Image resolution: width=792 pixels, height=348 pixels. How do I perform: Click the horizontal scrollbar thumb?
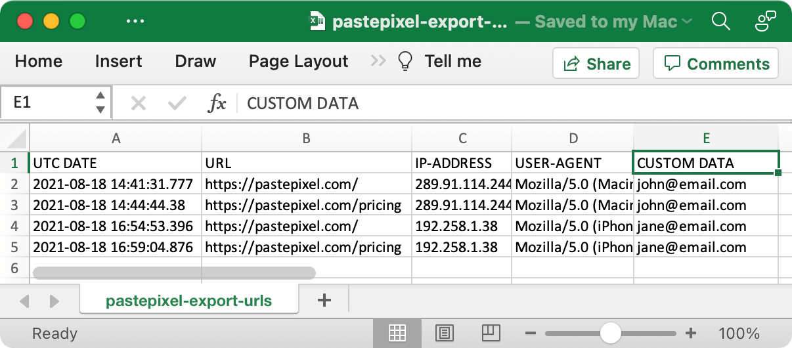pos(174,272)
